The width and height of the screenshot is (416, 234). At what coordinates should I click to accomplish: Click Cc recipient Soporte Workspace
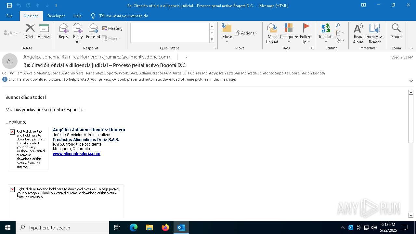(x=121, y=73)
